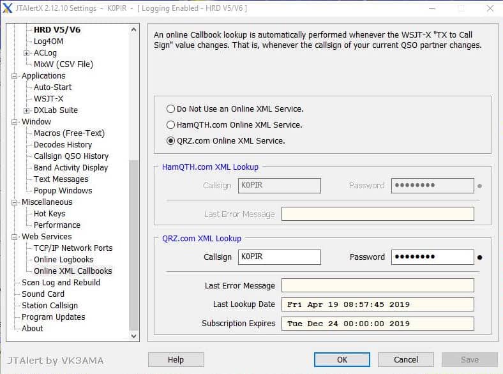Select Online XML Callbooks tree item
The image size is (503, 374).
pos(73,271)
